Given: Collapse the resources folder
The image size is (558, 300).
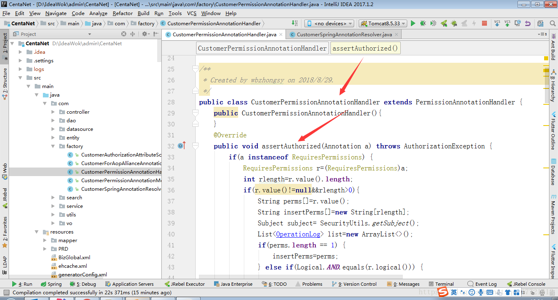Looking at the screenshot, I should (37, 232).
